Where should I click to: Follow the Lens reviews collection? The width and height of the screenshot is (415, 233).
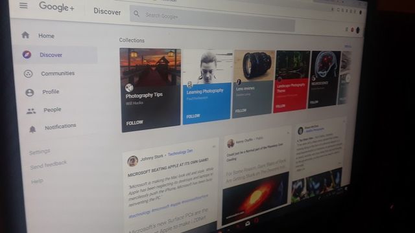click(241, 111)
